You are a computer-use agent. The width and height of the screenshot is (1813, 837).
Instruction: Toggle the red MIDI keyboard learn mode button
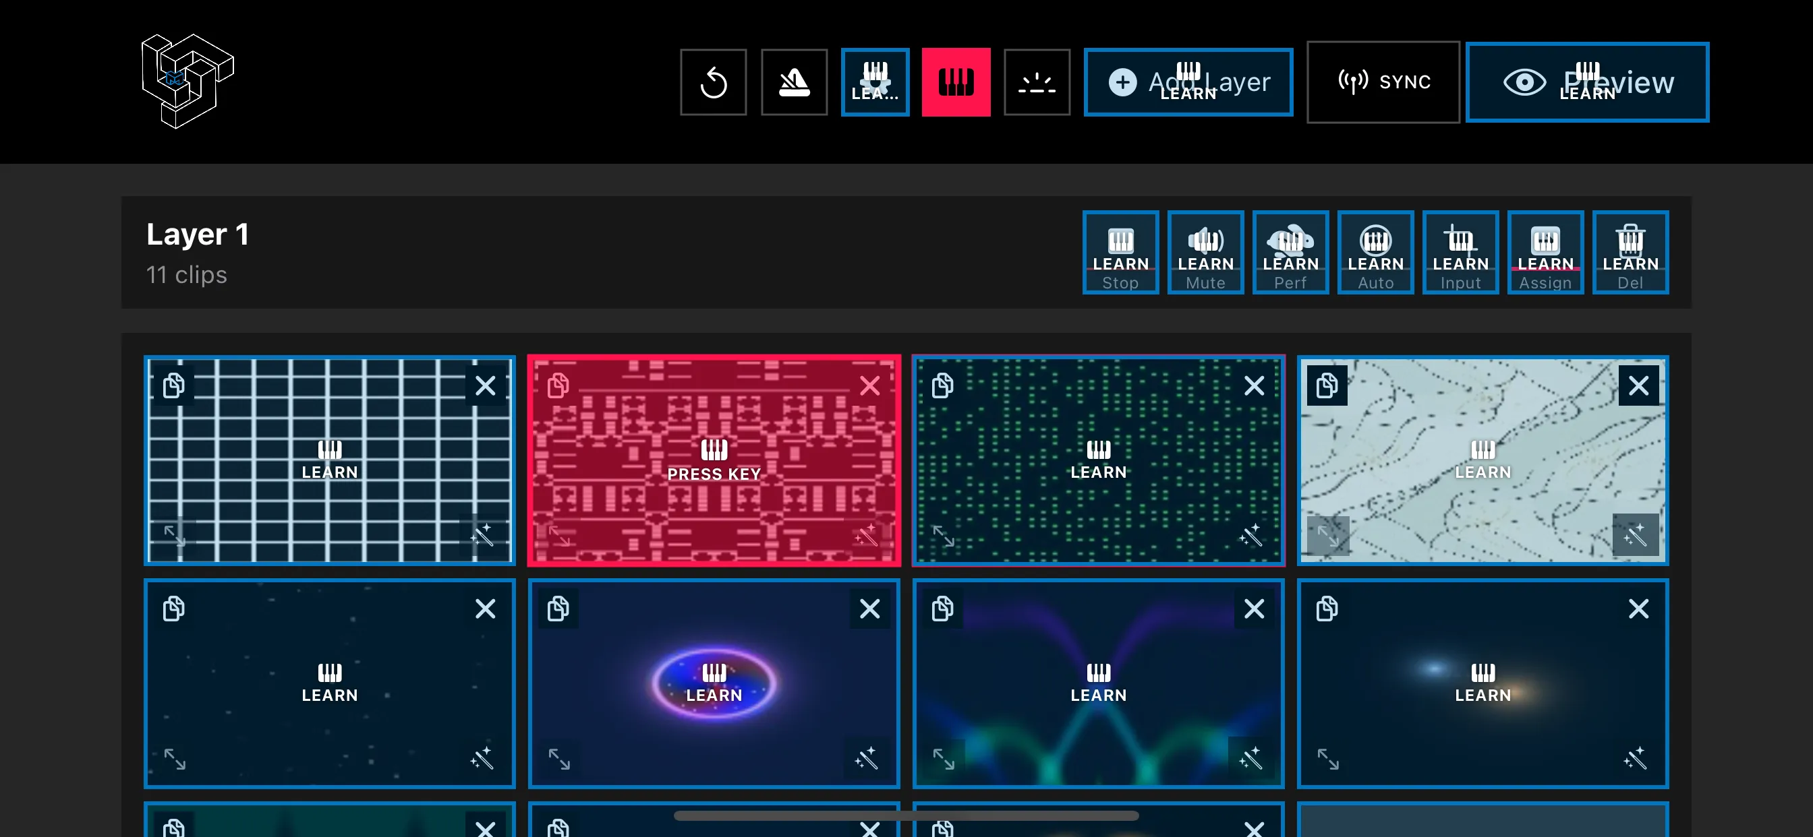coord(956,82)
